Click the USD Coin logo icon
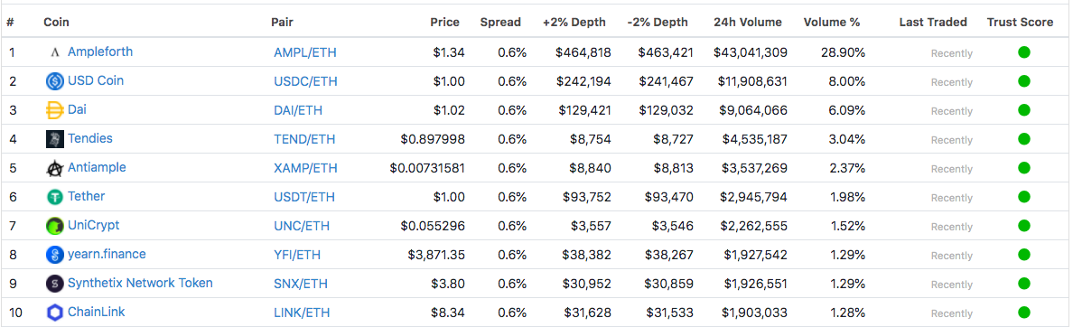 (55, 81)
